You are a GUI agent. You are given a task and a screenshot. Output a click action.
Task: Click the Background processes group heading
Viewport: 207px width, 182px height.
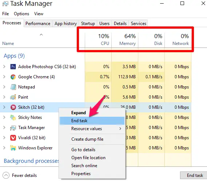(x=31, y=161)
